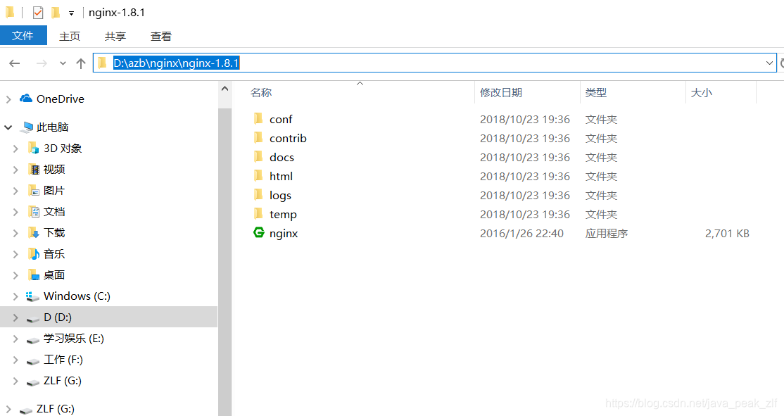Click the html folder icon
The width and height of the screenshot is (784, 416).
pos(258,175)
